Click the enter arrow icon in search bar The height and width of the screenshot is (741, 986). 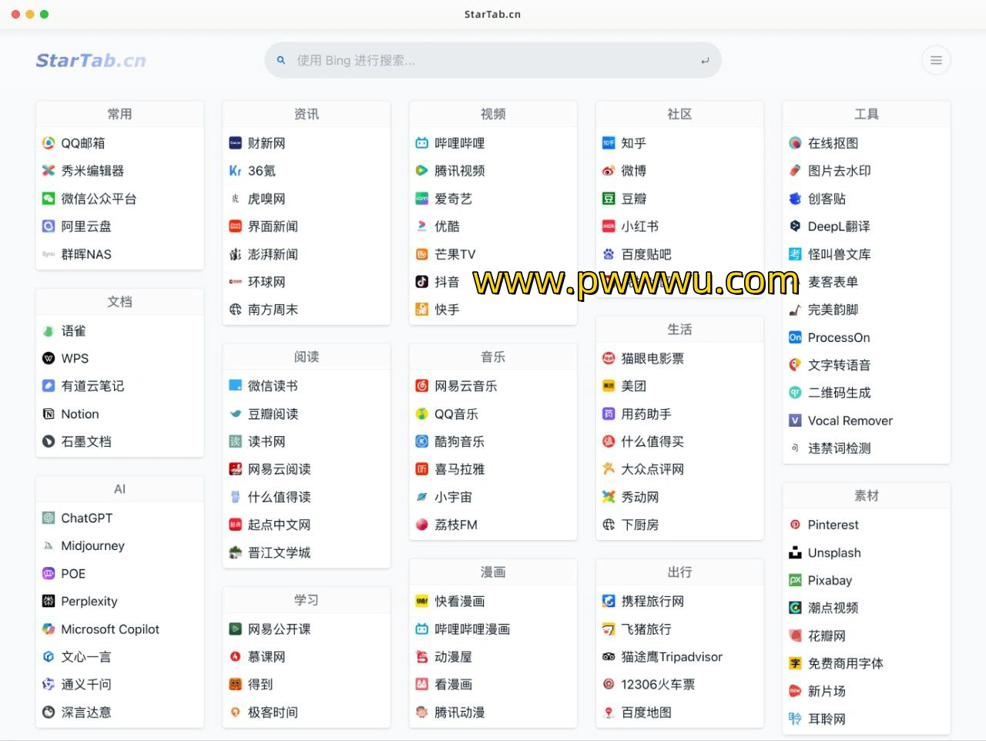point(705,61)
